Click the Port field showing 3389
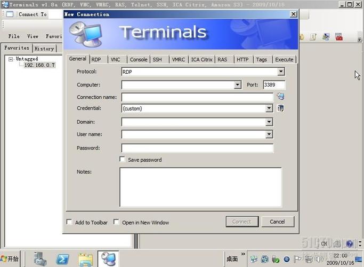The height and width of the screenshot is (267, 364). click(274, 85)
